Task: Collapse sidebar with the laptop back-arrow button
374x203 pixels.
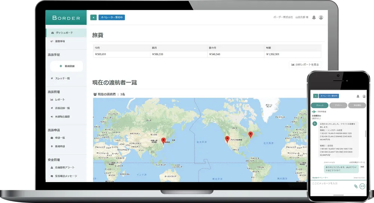Action: pyautogui.click(x=93, y=17)
